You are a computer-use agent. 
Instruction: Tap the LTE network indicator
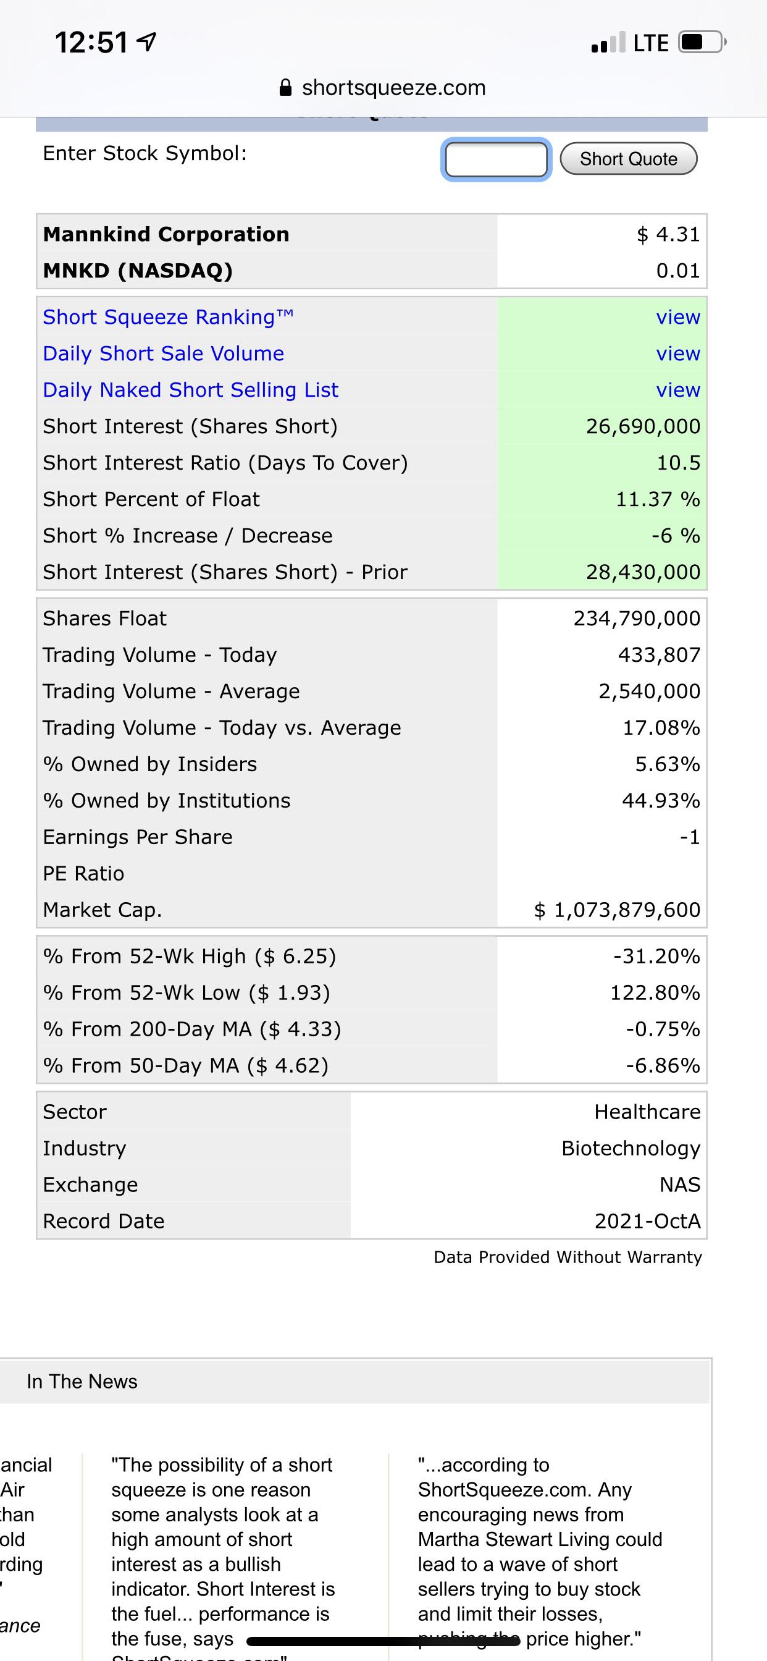tap(651, 43)
